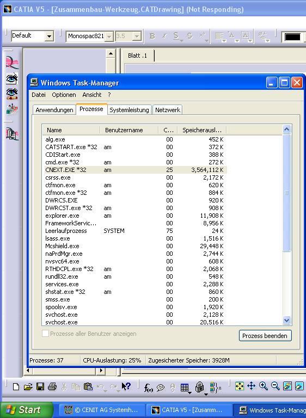This screenshot has height=418, width=306.
Task: Switch to the Netzwerk tab
Action: coord(168,110)
